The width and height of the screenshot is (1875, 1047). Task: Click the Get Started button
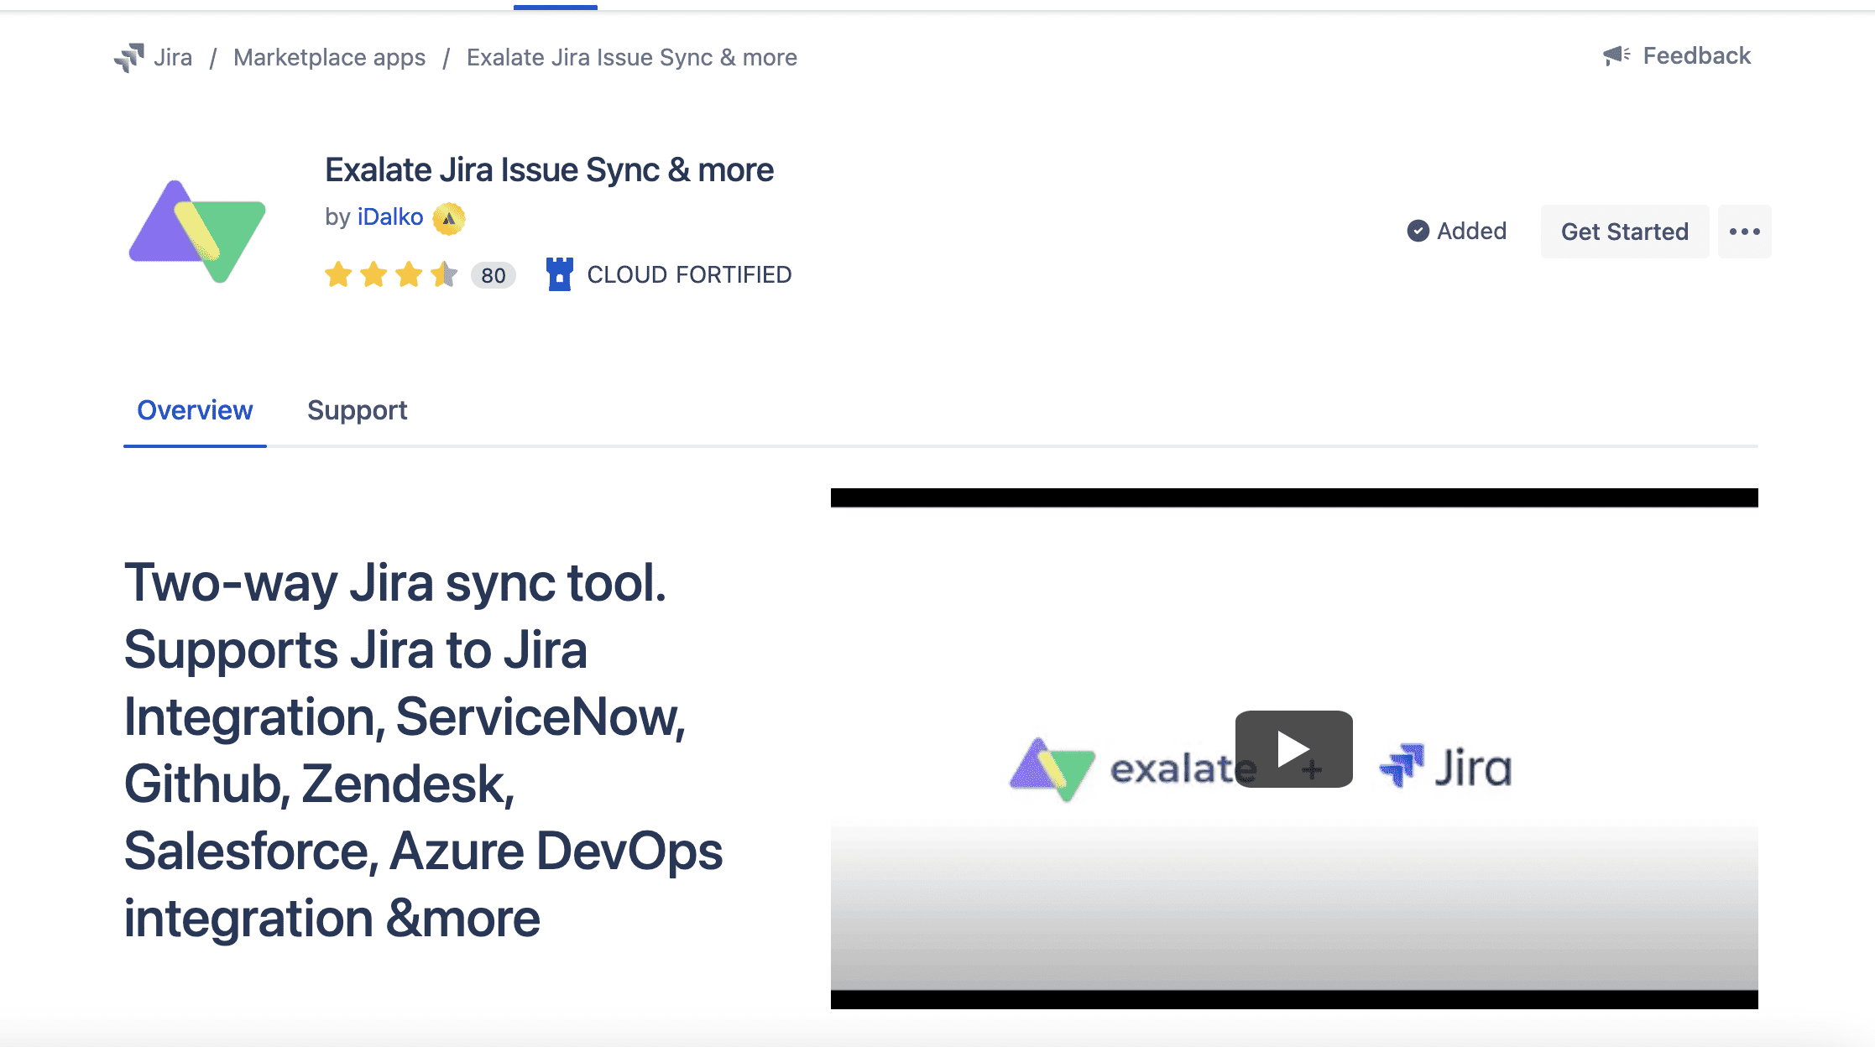1624,232
